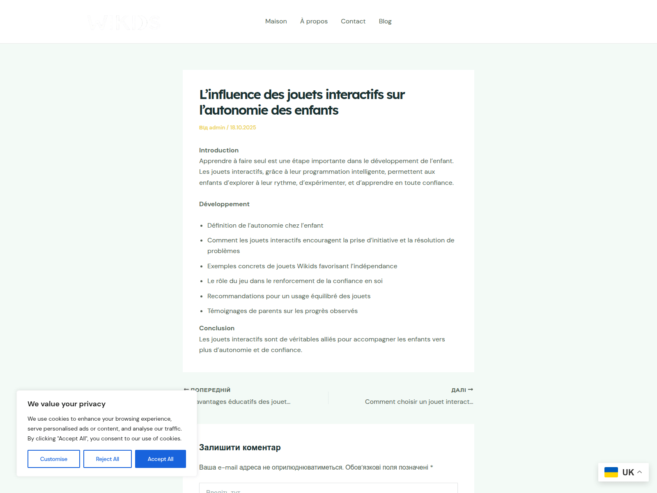Go to the À propos page
This screenshot has height=493, width=657.
314,21
